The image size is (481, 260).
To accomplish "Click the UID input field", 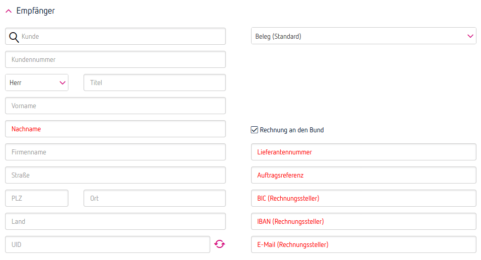I will coord(107,244).
